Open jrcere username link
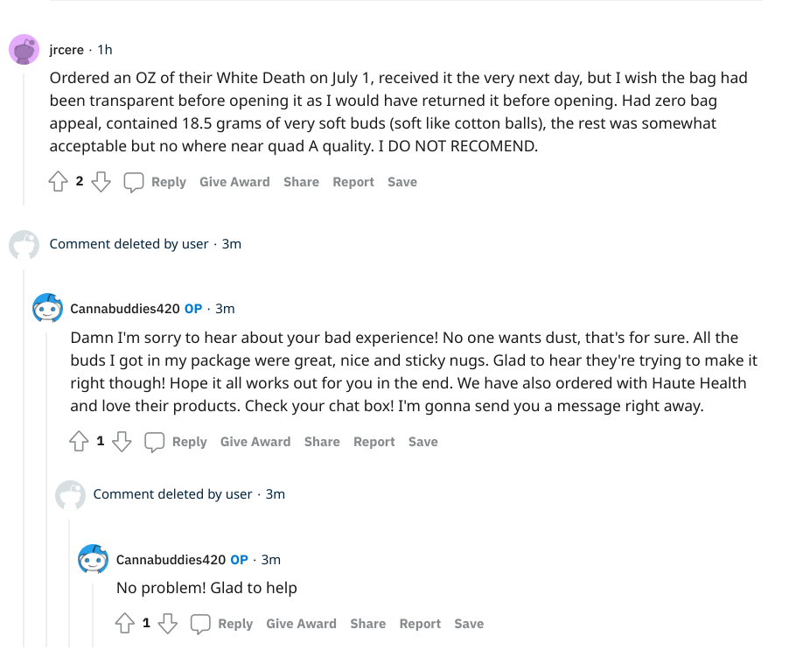803x664 pixels. pos(66,50)
